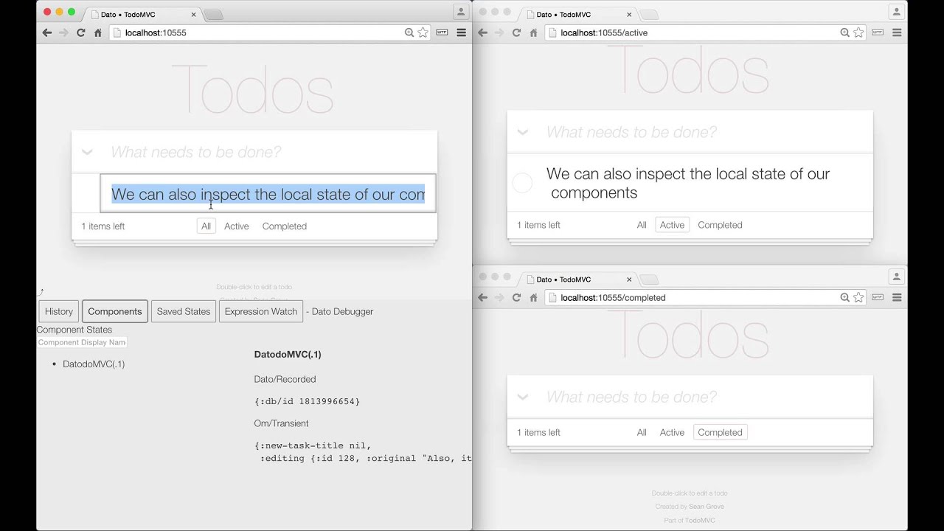
Task: Open Chrome menu in the /active window
Action: click(x=897, y=32)
